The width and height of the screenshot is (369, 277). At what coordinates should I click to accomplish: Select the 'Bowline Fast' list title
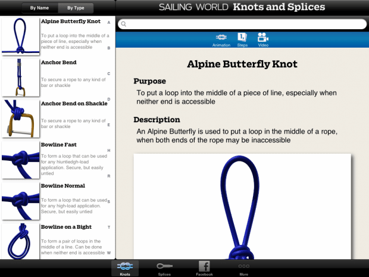(58, 145)
